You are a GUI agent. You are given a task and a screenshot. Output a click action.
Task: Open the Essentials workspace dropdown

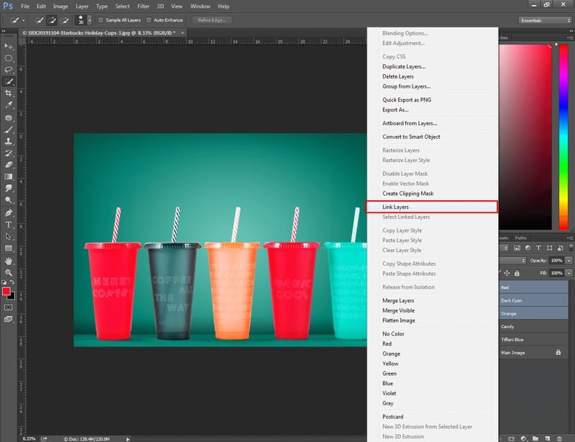[x=545, y=20]
